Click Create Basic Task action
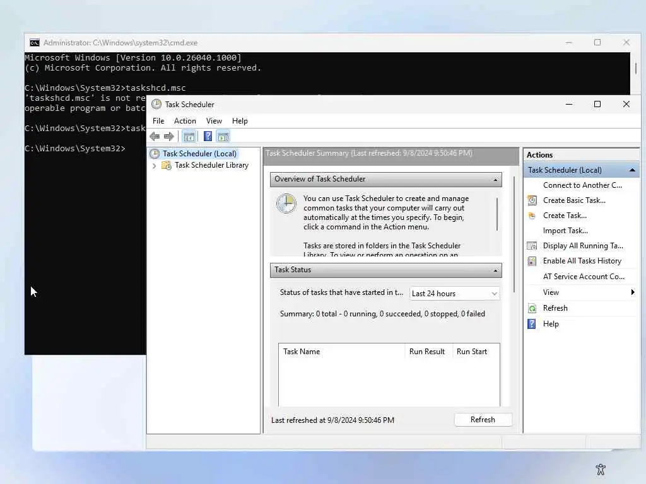The image size is (646, 484). [x=574, y=200]
